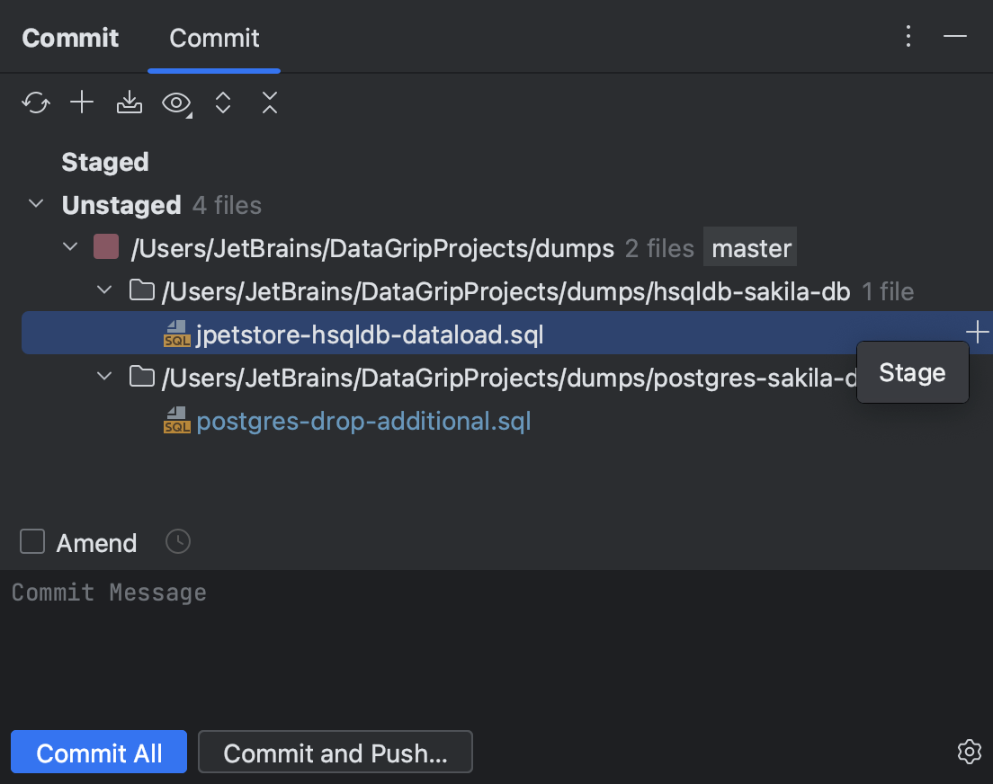Expand all file groups with the expand icon
Screen dimensions: 993x784
223,102
